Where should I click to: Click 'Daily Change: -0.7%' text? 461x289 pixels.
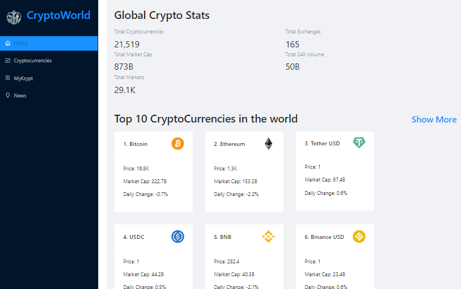[x=146, y=194]
